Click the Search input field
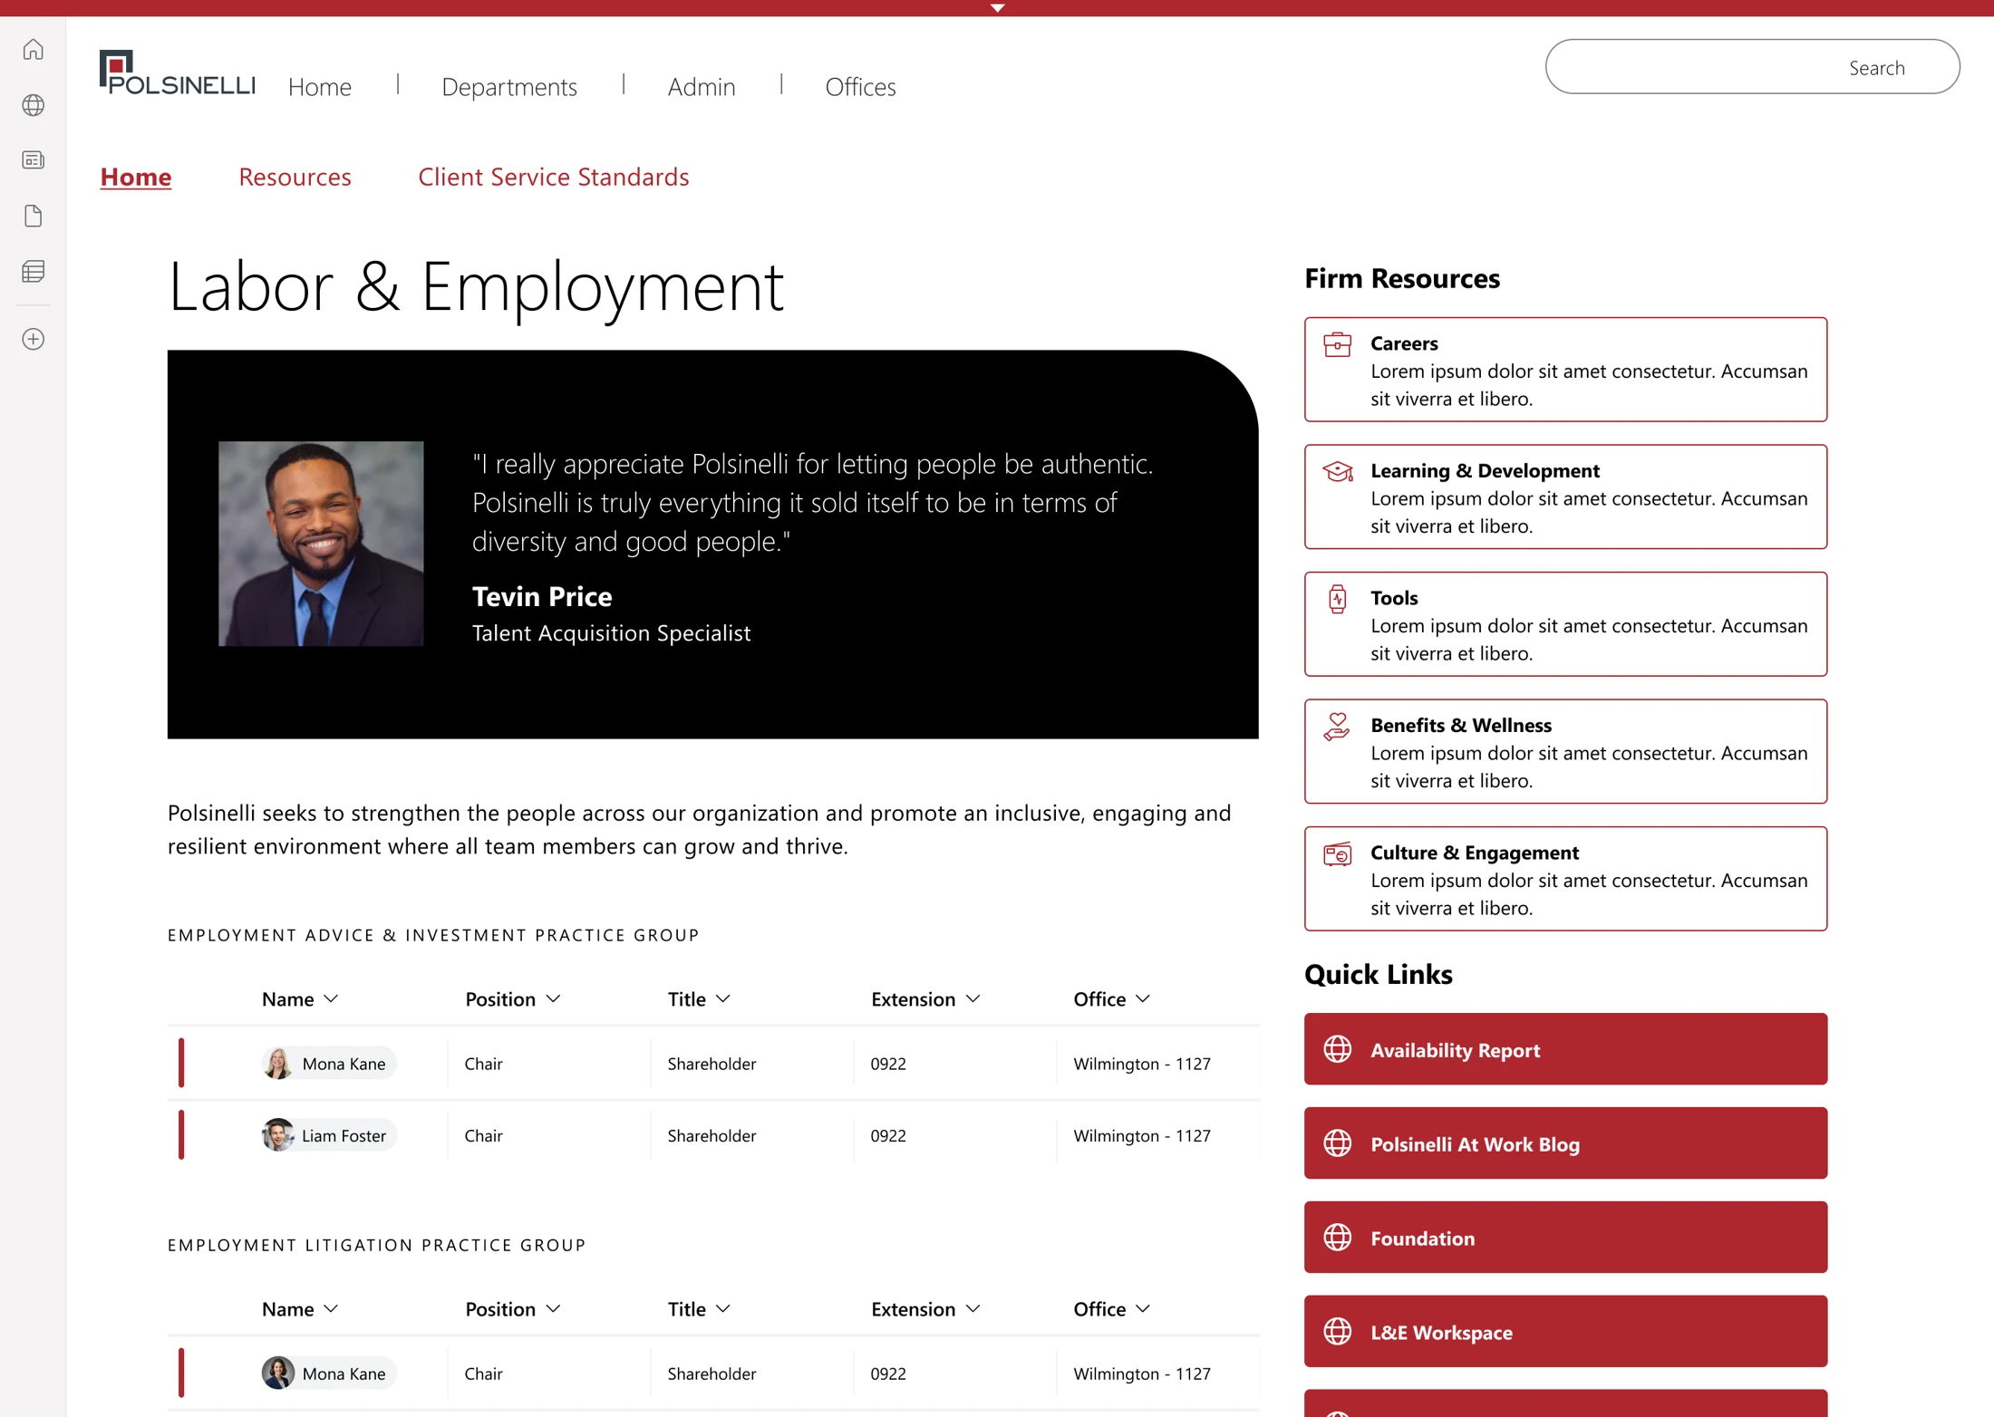This screenshot has width=1994, height=1417. click(1752, 67)
